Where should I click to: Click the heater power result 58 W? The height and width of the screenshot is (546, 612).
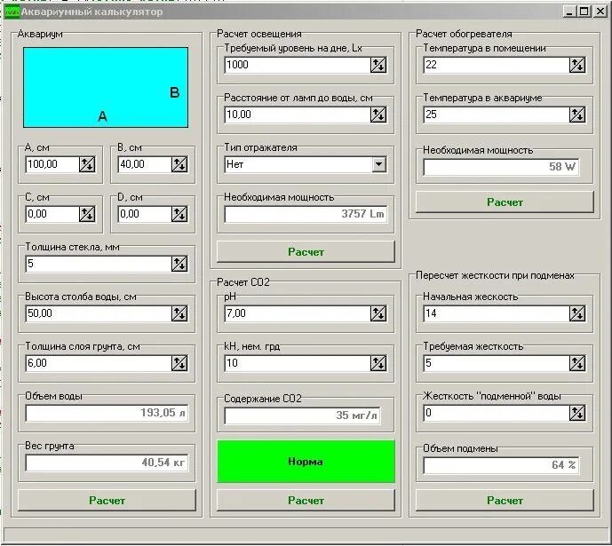tap(502, 167)
